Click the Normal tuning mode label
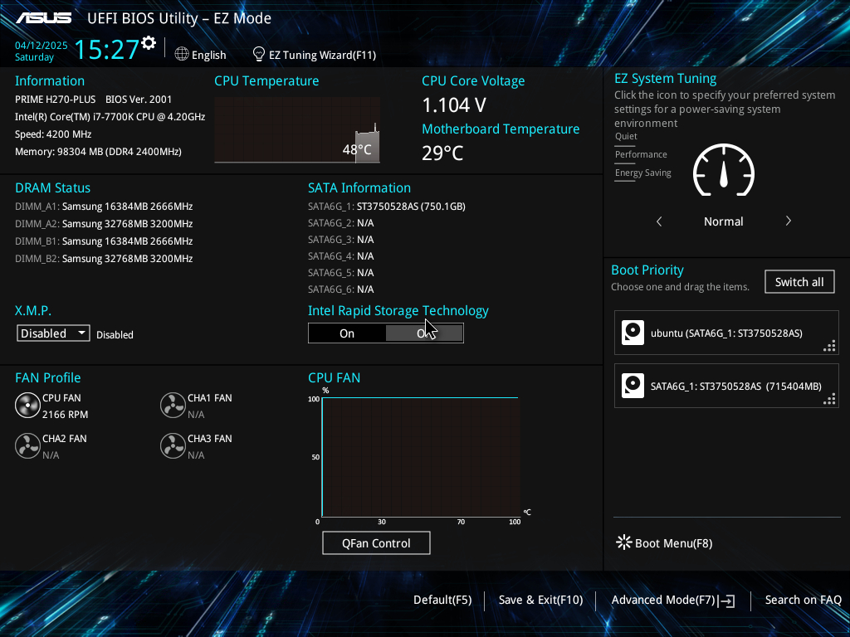This screenshot has width=850, height=637. (x=724, y=221)
